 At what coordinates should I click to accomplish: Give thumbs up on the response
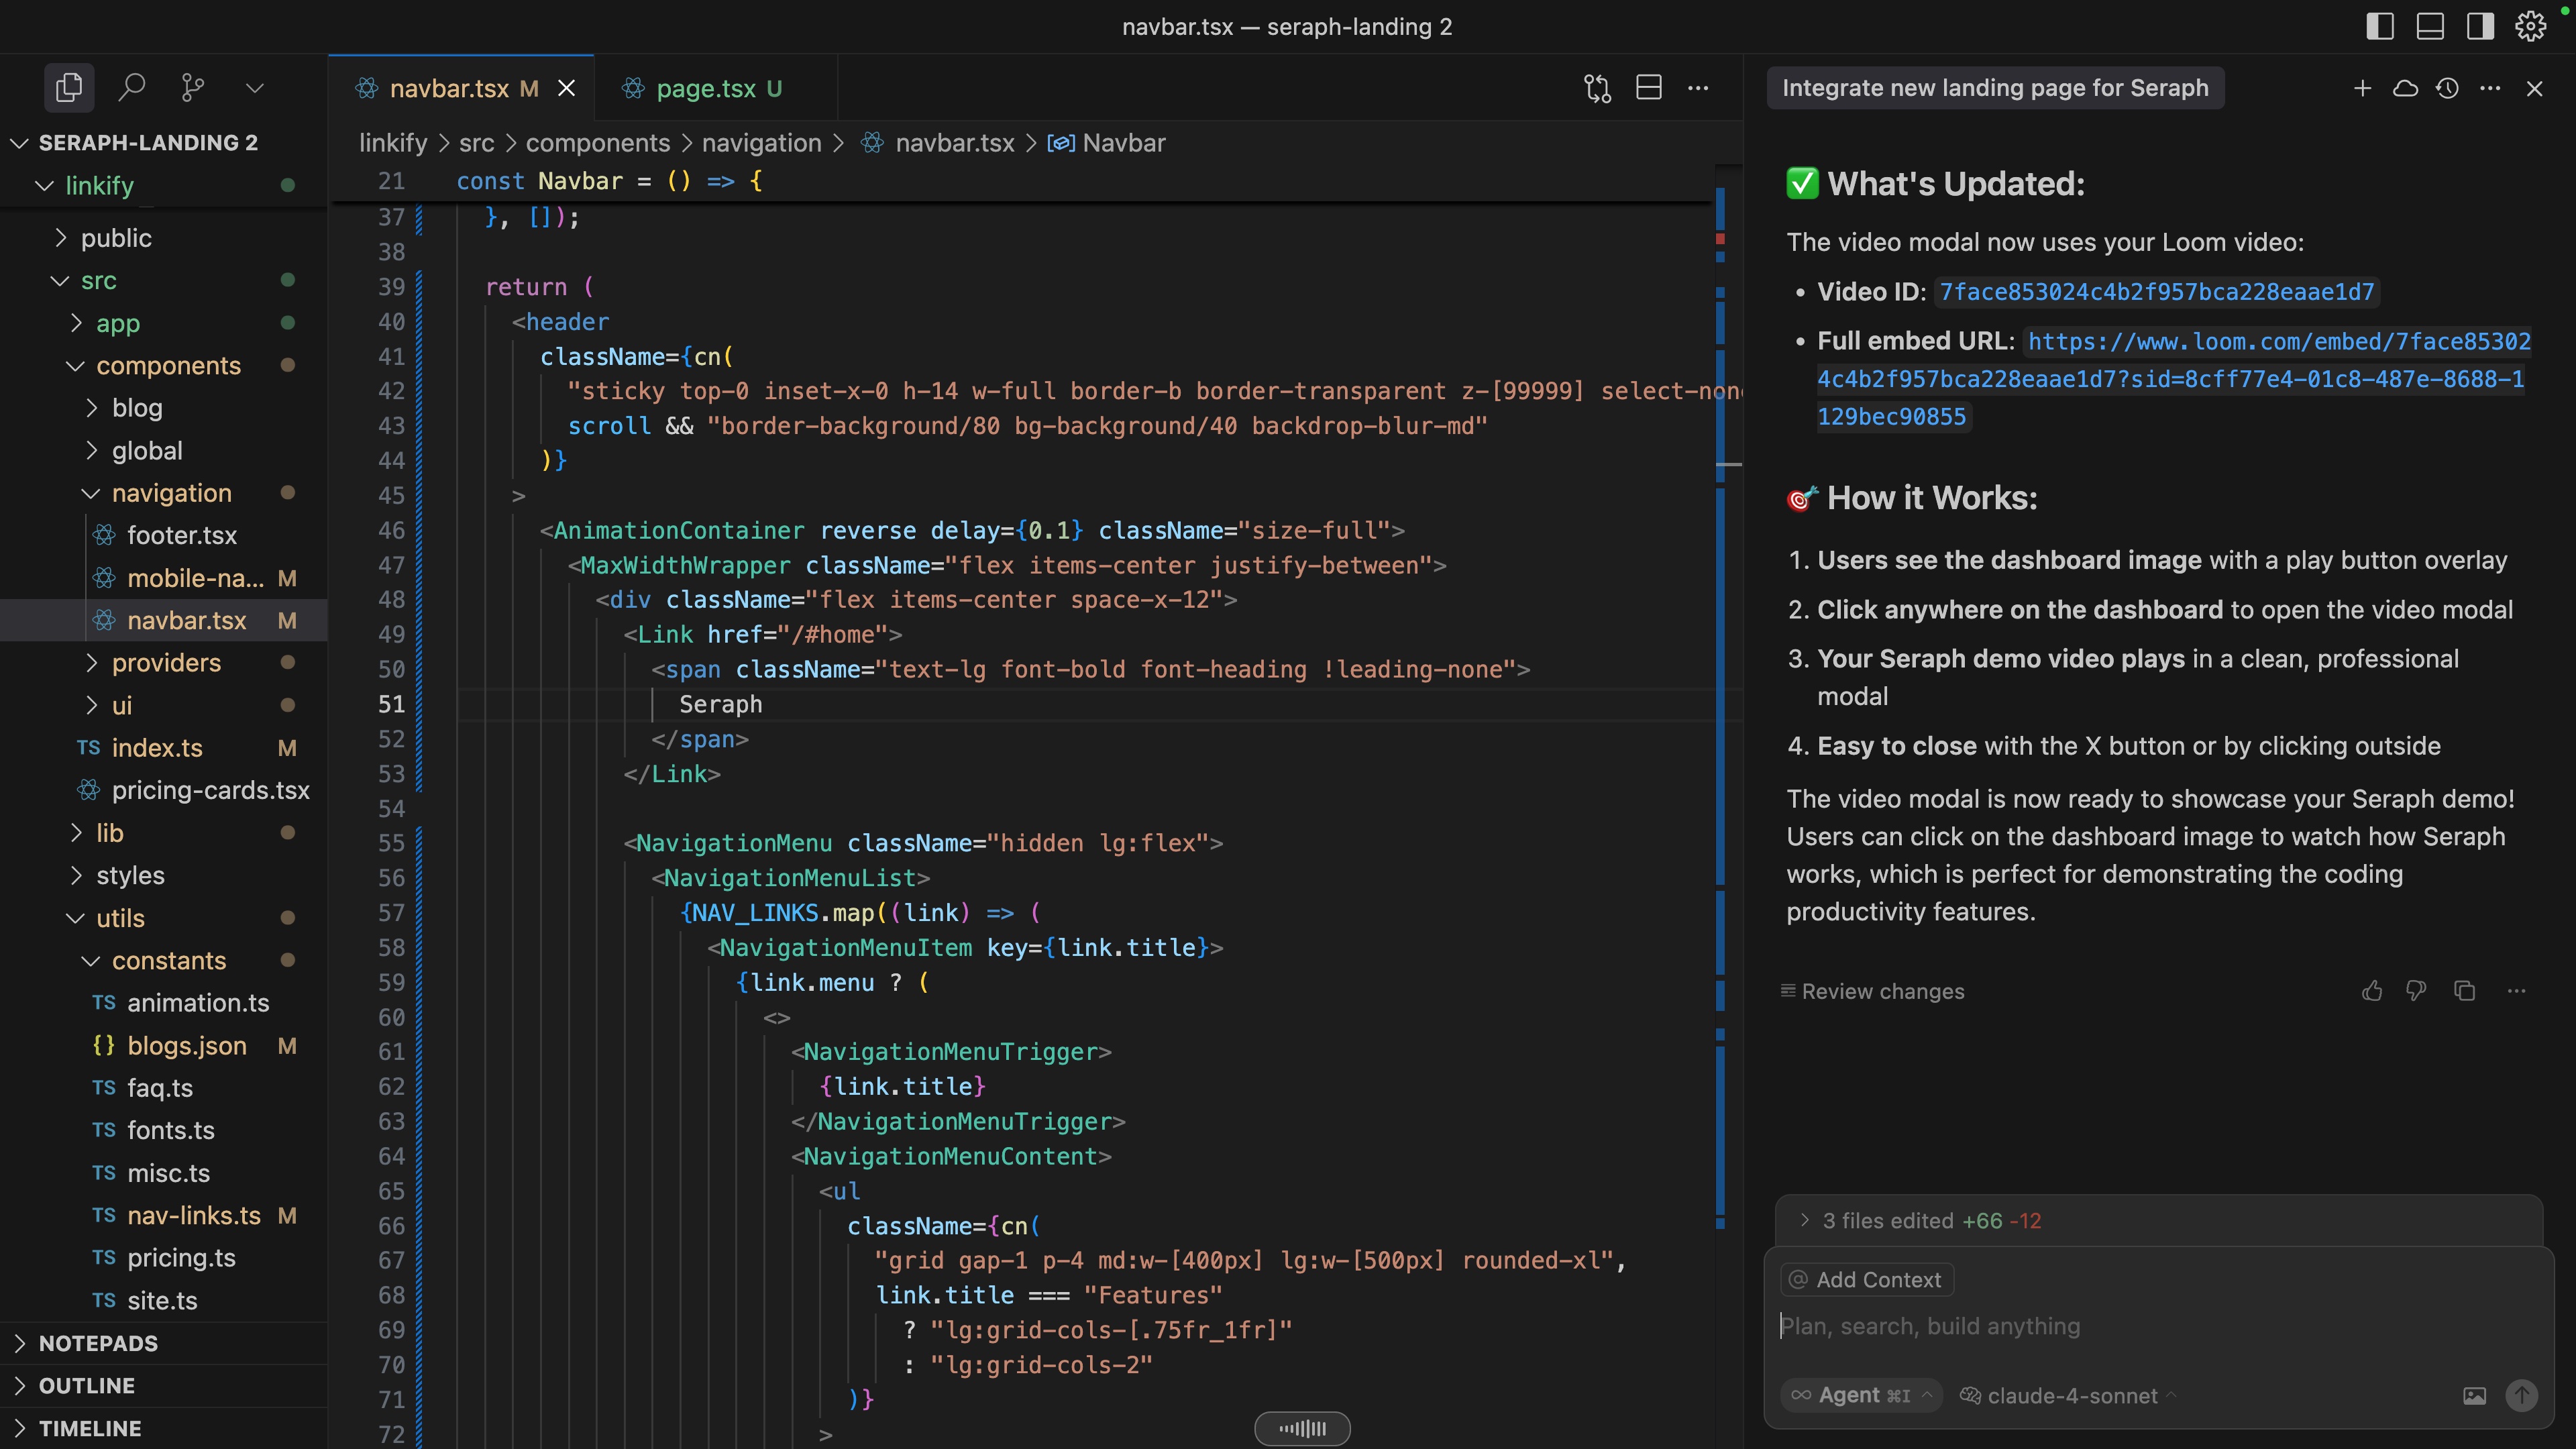pos(2371,991)
